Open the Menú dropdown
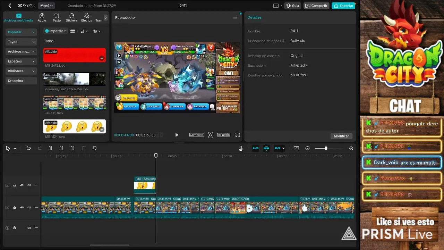The width and height of the screenshot is (444, 250). click(46, 6)
